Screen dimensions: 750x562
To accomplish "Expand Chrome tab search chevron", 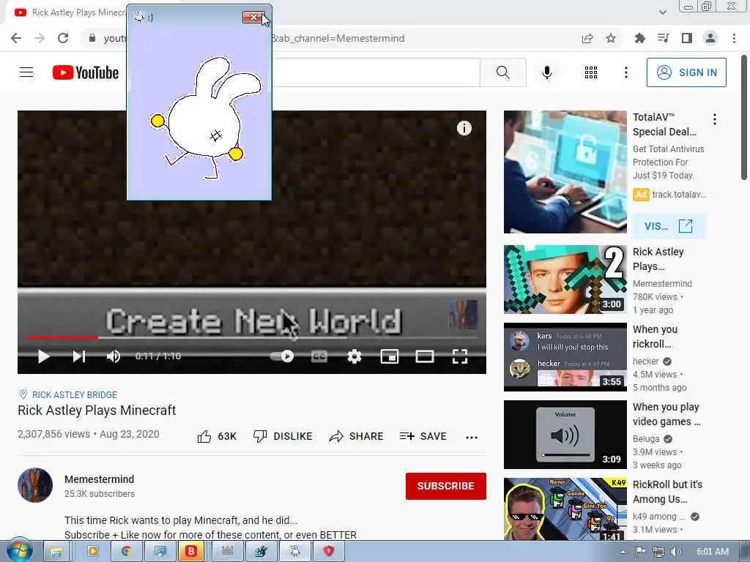I will coord(662,12).
